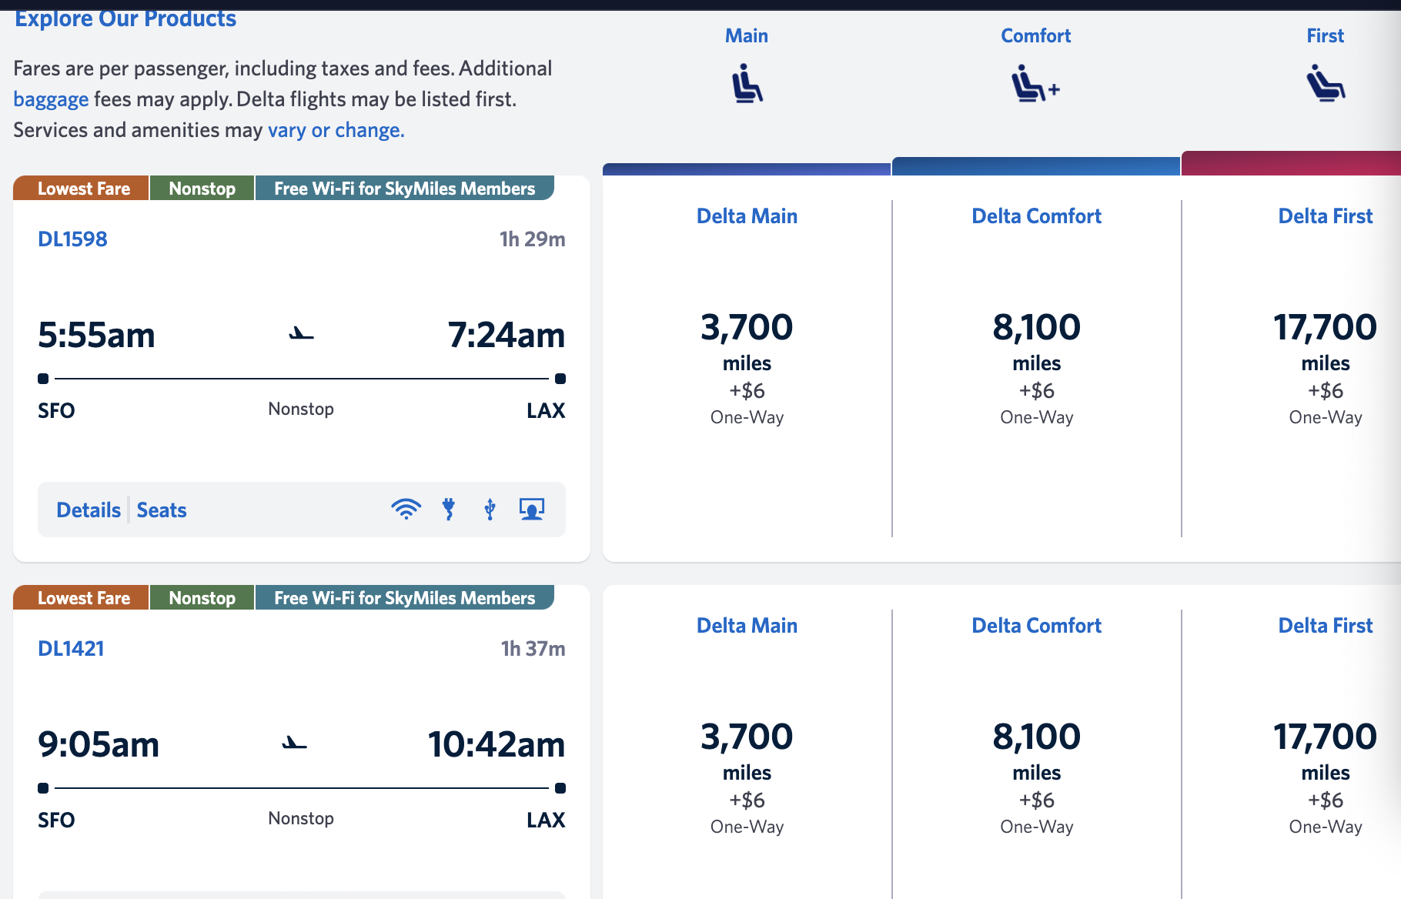Viewport: 1401px width, 899px height.
Task: Click the Main cabin seat icon
Action: point(747,84)
